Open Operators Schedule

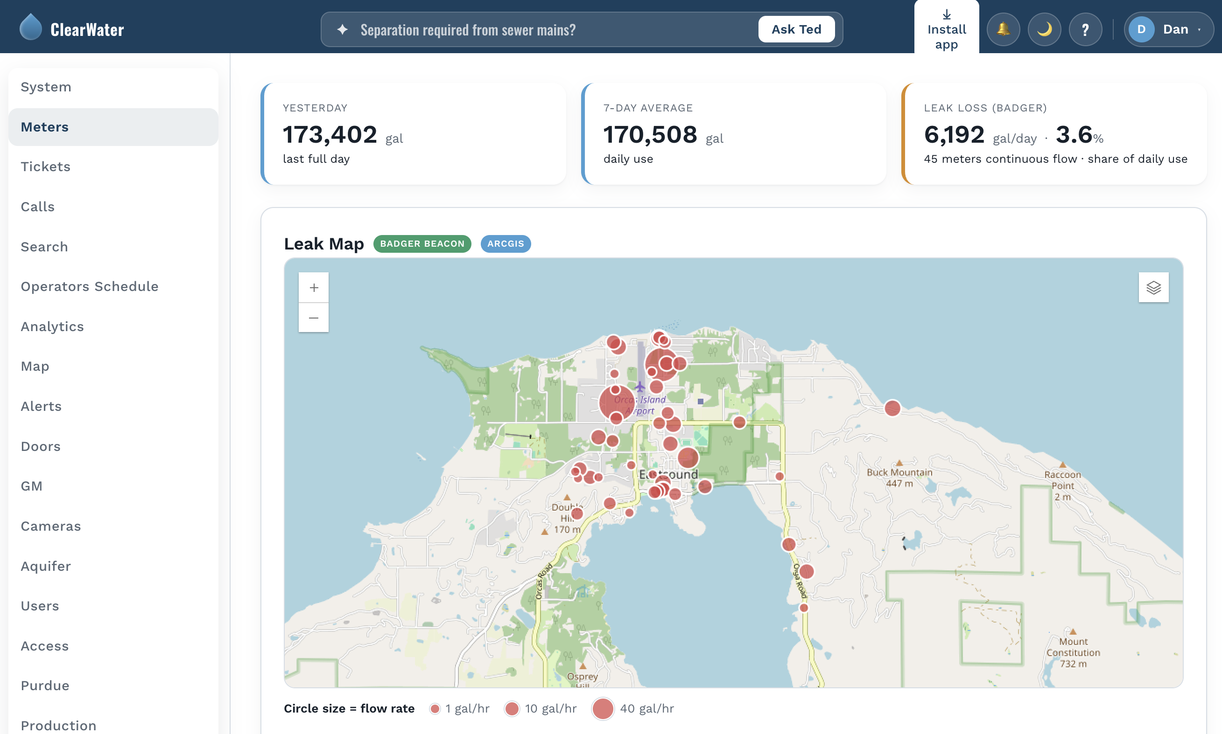[x=113, y=286]
